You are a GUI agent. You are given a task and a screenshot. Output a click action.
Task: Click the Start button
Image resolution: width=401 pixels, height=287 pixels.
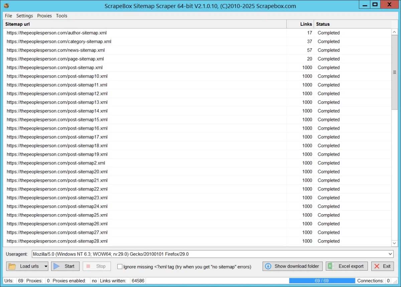[65, 266]
